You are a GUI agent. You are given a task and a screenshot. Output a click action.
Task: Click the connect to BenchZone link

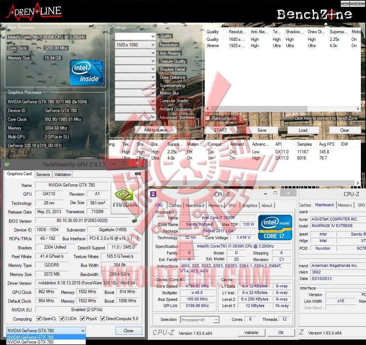pyautogui.click(x=326, y=118)
